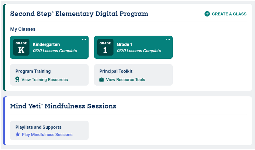Click the Grade 1 badge icon
Viewport: 255px width, 150px height.
(105, 47)
